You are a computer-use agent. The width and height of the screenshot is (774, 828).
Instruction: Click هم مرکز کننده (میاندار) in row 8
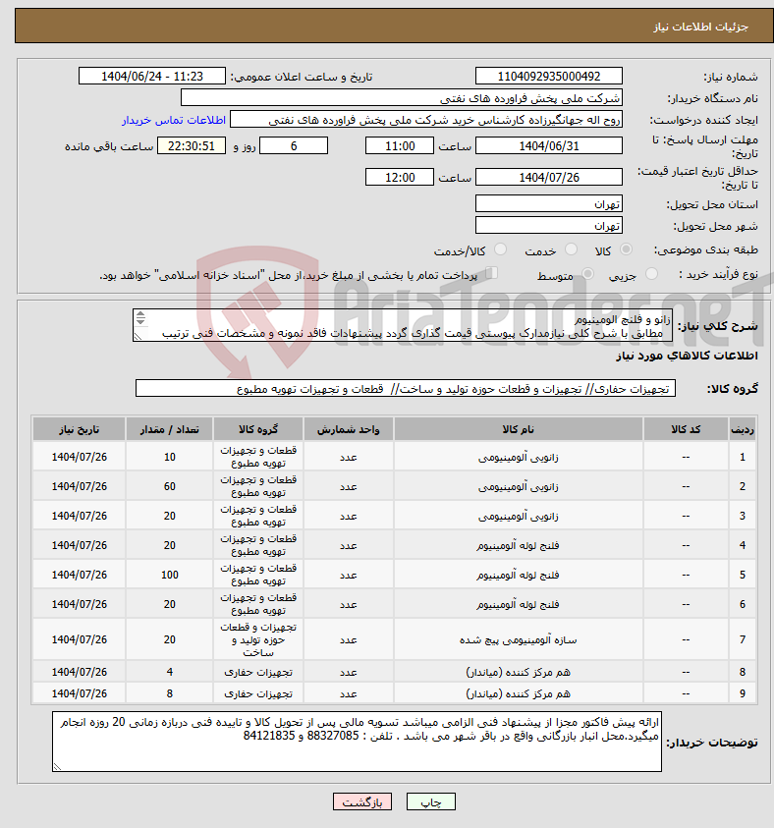[x=518, y=672]
